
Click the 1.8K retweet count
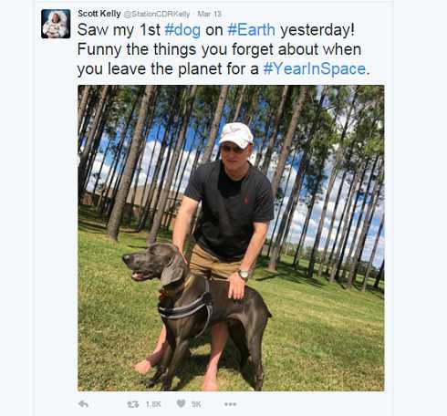point(153,404)
